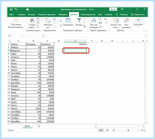
Task: Open the Анализ "что если" icon
Action: [116, 21]
